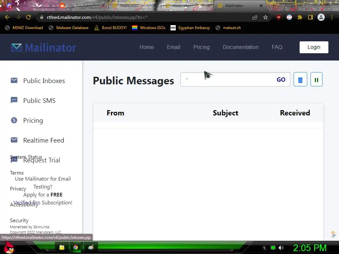Open a new tab with plus button
This screenshot has height=254, width=339.
tap(274, 6)
